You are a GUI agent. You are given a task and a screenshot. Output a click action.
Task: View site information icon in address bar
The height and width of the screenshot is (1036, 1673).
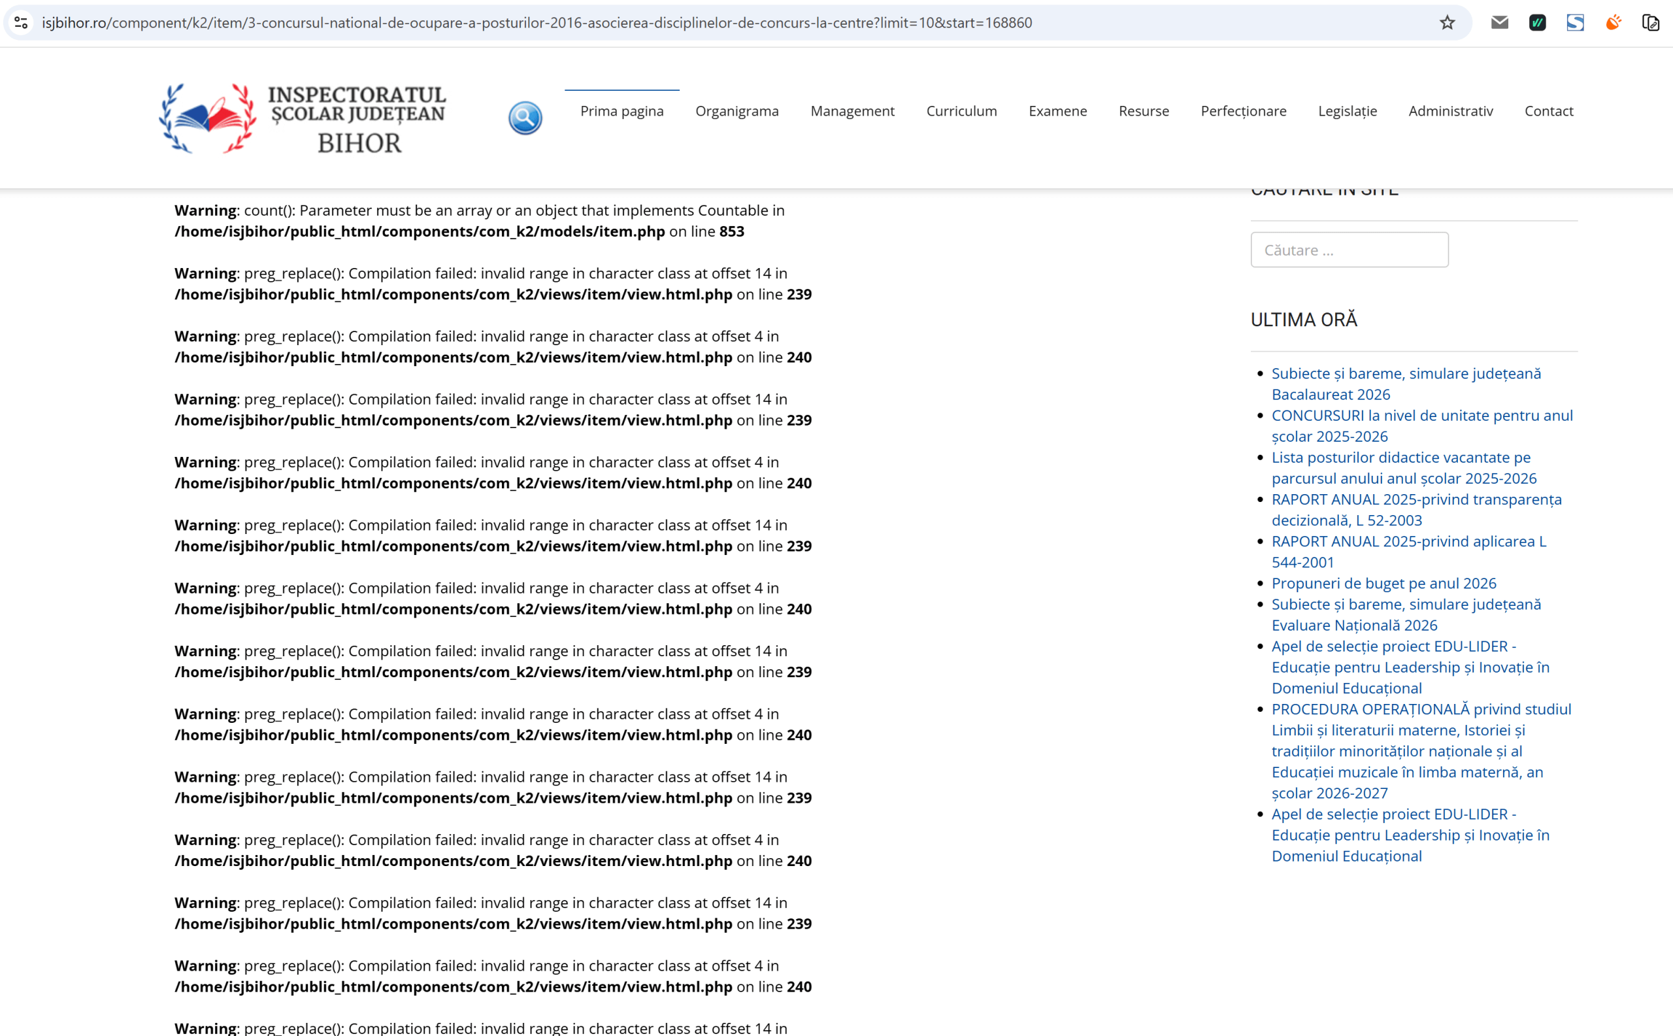pyautogui.click(x=21, y=23)
